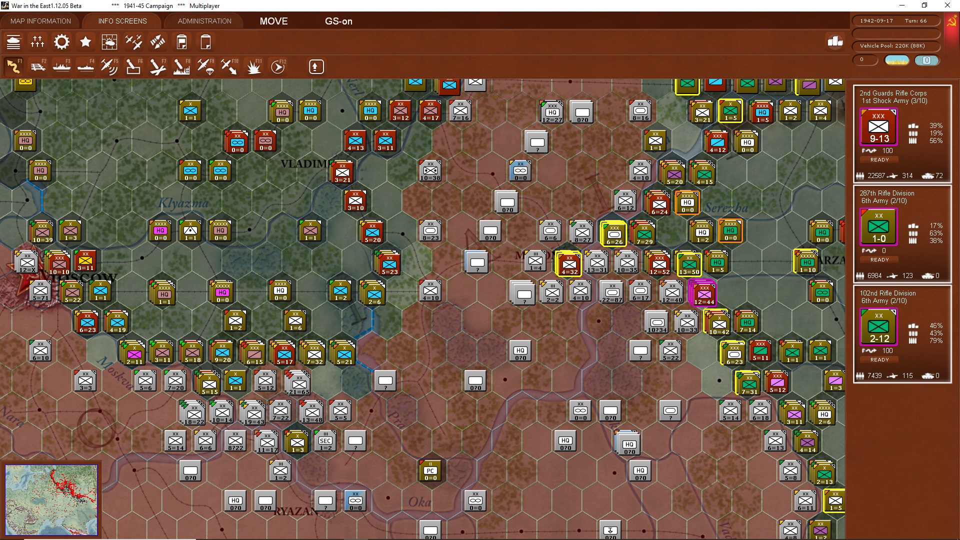Click the blank clipboard report icon

205,42
